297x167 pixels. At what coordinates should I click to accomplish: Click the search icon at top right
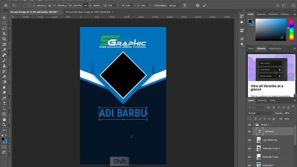click(278, 6)
